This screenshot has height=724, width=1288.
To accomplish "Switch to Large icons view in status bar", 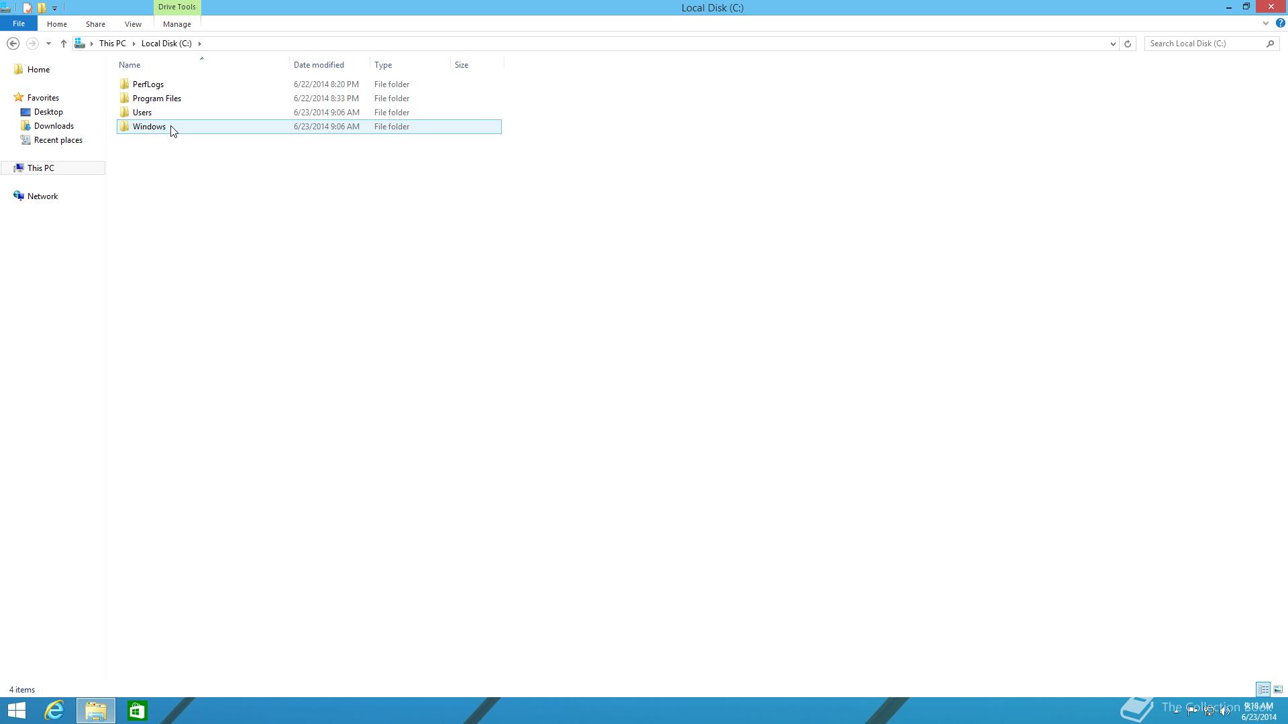I will (1278, 690).
